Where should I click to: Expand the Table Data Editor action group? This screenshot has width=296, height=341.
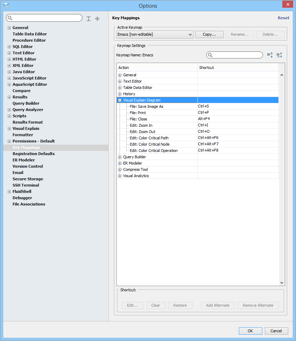[x=120, y=88]
